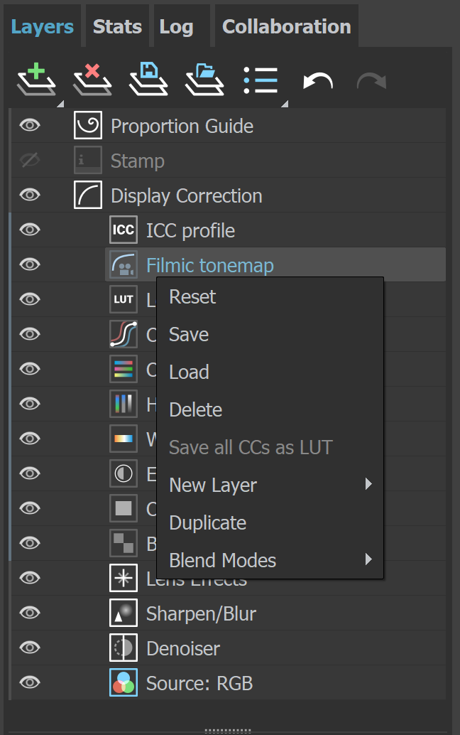460x735 pixels.
Task: Toggle visibility of the Denoiser layer
Action: click(29, 648)
